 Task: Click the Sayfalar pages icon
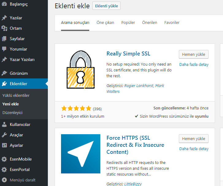4,39
